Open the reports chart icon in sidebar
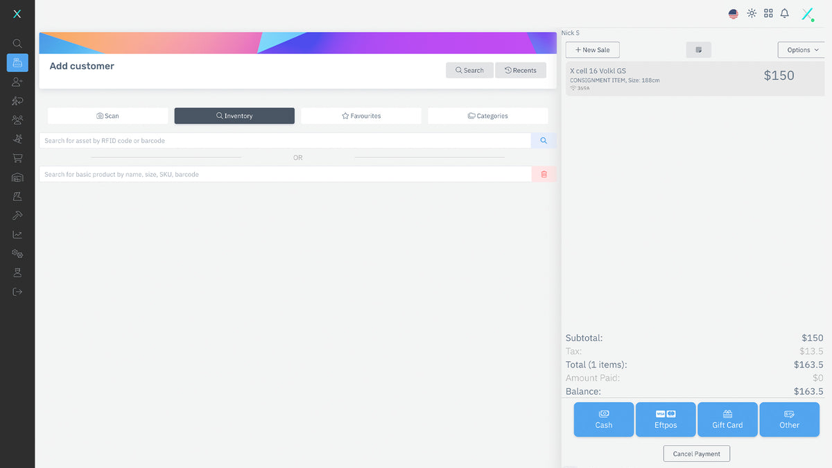This screenshot has height=468, width=832. [x=17, y=235]
